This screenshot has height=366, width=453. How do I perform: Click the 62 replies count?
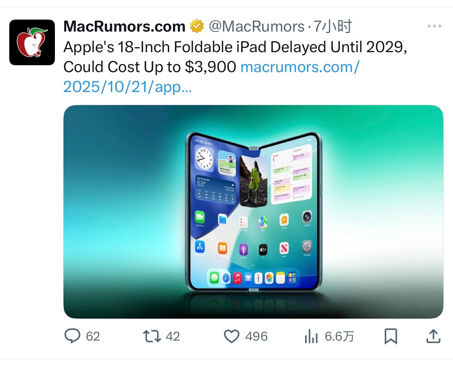click(x=93, y=336)
